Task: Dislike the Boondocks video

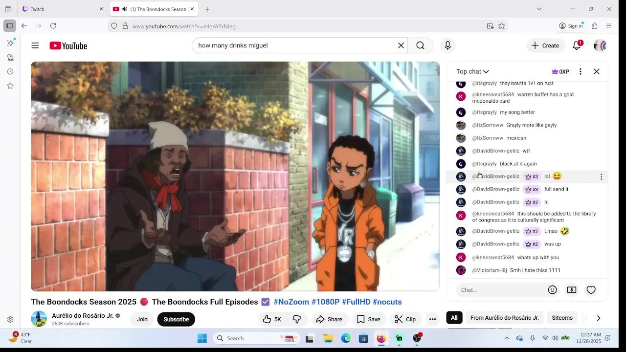Action: point(297,319)
